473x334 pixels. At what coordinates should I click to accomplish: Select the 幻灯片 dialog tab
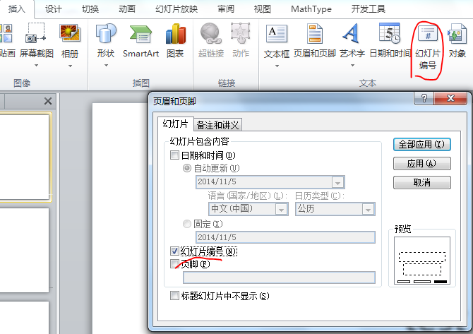coord(175,124)
